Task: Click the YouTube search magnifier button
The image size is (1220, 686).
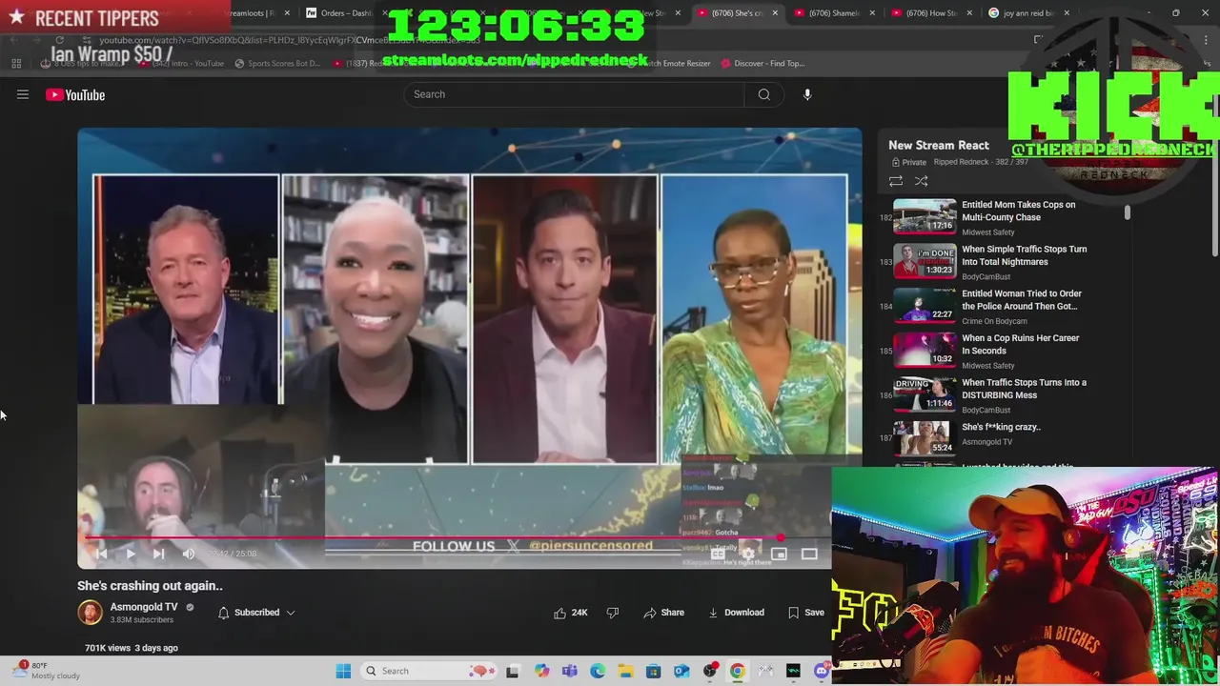Action: point(764,94)
